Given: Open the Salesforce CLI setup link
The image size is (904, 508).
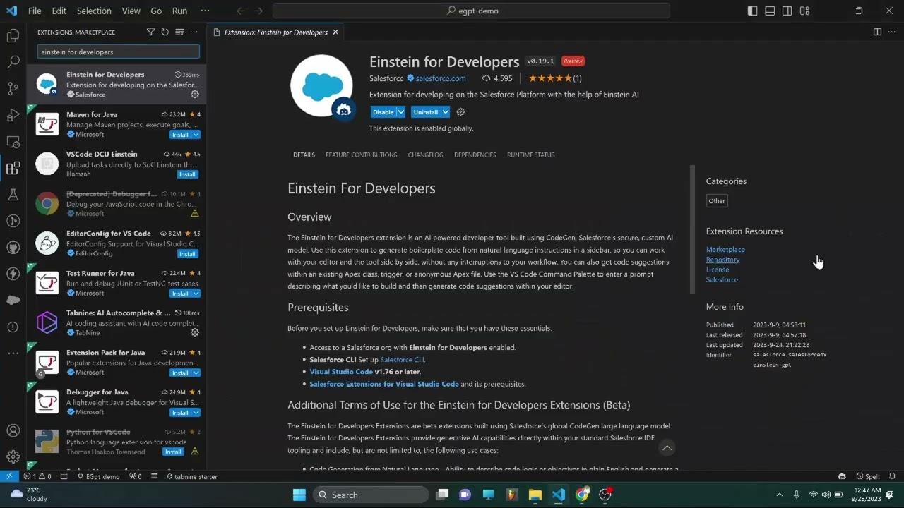Looking at the screenshot, I should (403, 359).
